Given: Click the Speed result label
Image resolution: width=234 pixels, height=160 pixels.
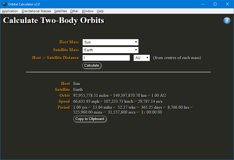Looking at the screenshot, I should pyautogui.click(x=64, y=101).
